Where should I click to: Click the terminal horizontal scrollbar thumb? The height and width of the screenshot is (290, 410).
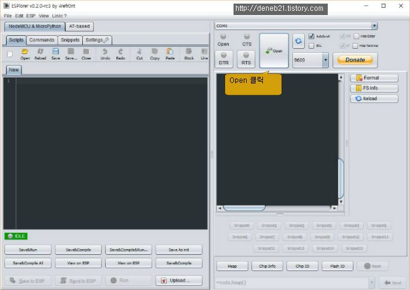(244, 208)
